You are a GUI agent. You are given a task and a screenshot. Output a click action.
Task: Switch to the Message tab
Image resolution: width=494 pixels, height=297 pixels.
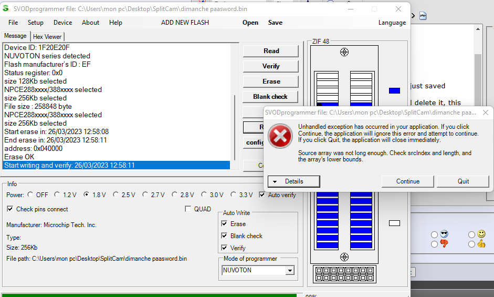click(15, 36)
